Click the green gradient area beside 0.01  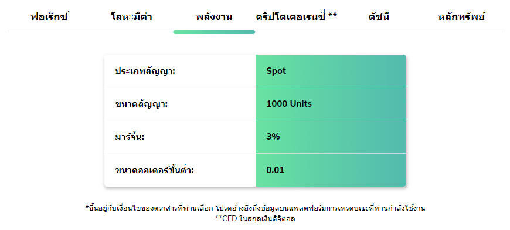pyautogui.click(x=345, y=170)
